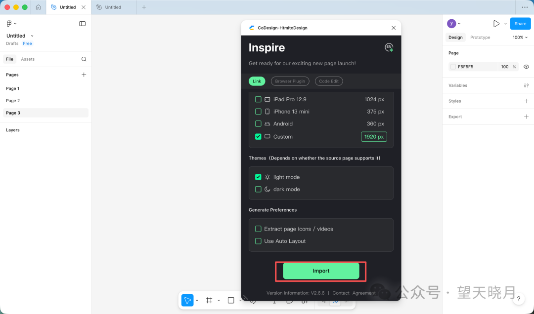Screen dimensions: 534x314
Task: Open the Agreement link
Action: click(x=364, y=293)
